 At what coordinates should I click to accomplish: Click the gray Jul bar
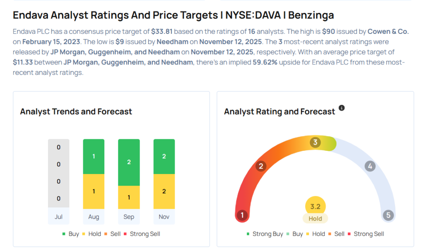(x=58, y=174)
